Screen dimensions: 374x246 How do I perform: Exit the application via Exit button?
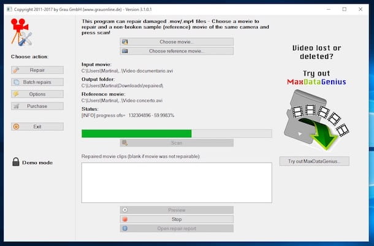(x=37, y=126)
